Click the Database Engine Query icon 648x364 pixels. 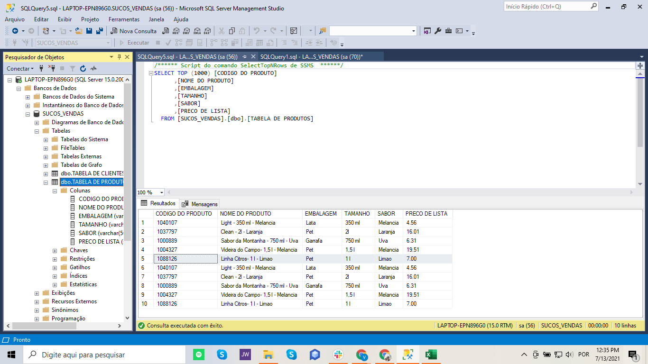[x=165, y=31]
